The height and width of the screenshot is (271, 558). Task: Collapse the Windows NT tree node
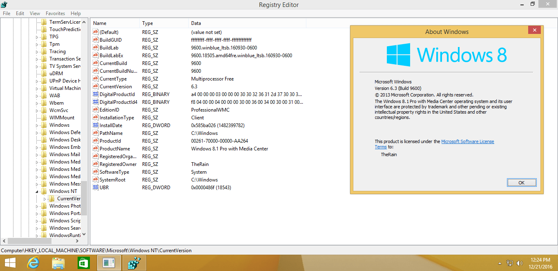click(37, 191)
